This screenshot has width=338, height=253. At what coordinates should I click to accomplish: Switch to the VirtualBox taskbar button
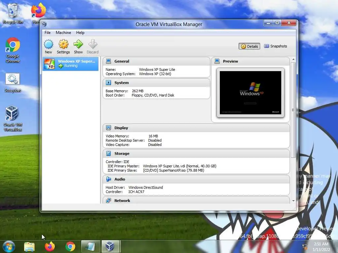[x=111, y=246]
